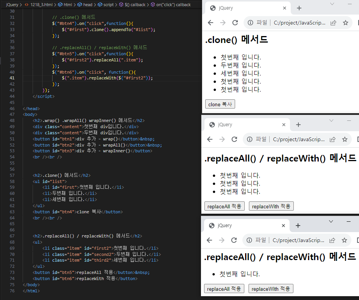This screenshot has width=359, height=300.
Task: Click line number 57 in editor gutter
Action: click(12, 175)
